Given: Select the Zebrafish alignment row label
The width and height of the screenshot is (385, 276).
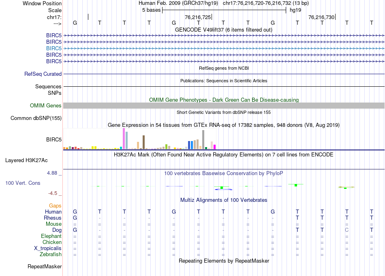Looking at the screenshot, I should 51,254.
